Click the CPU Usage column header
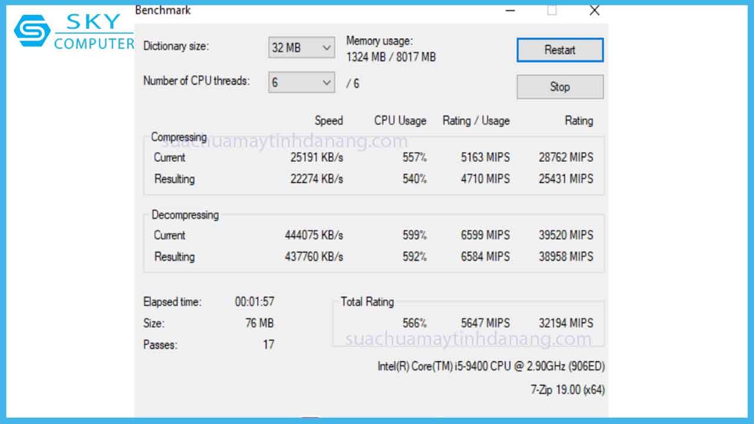The height and width of the screenshot is (424, 754). [x=400, y=121]
